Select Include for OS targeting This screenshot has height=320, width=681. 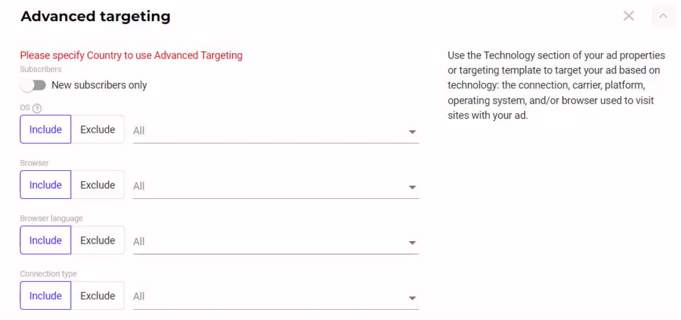(46, 129)
